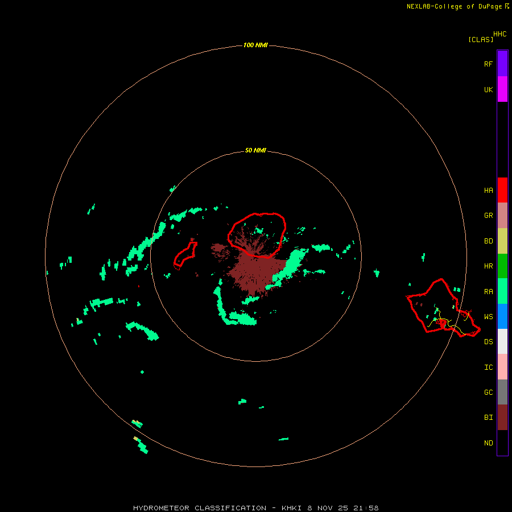Click the gray GC legend swatch

502,392
